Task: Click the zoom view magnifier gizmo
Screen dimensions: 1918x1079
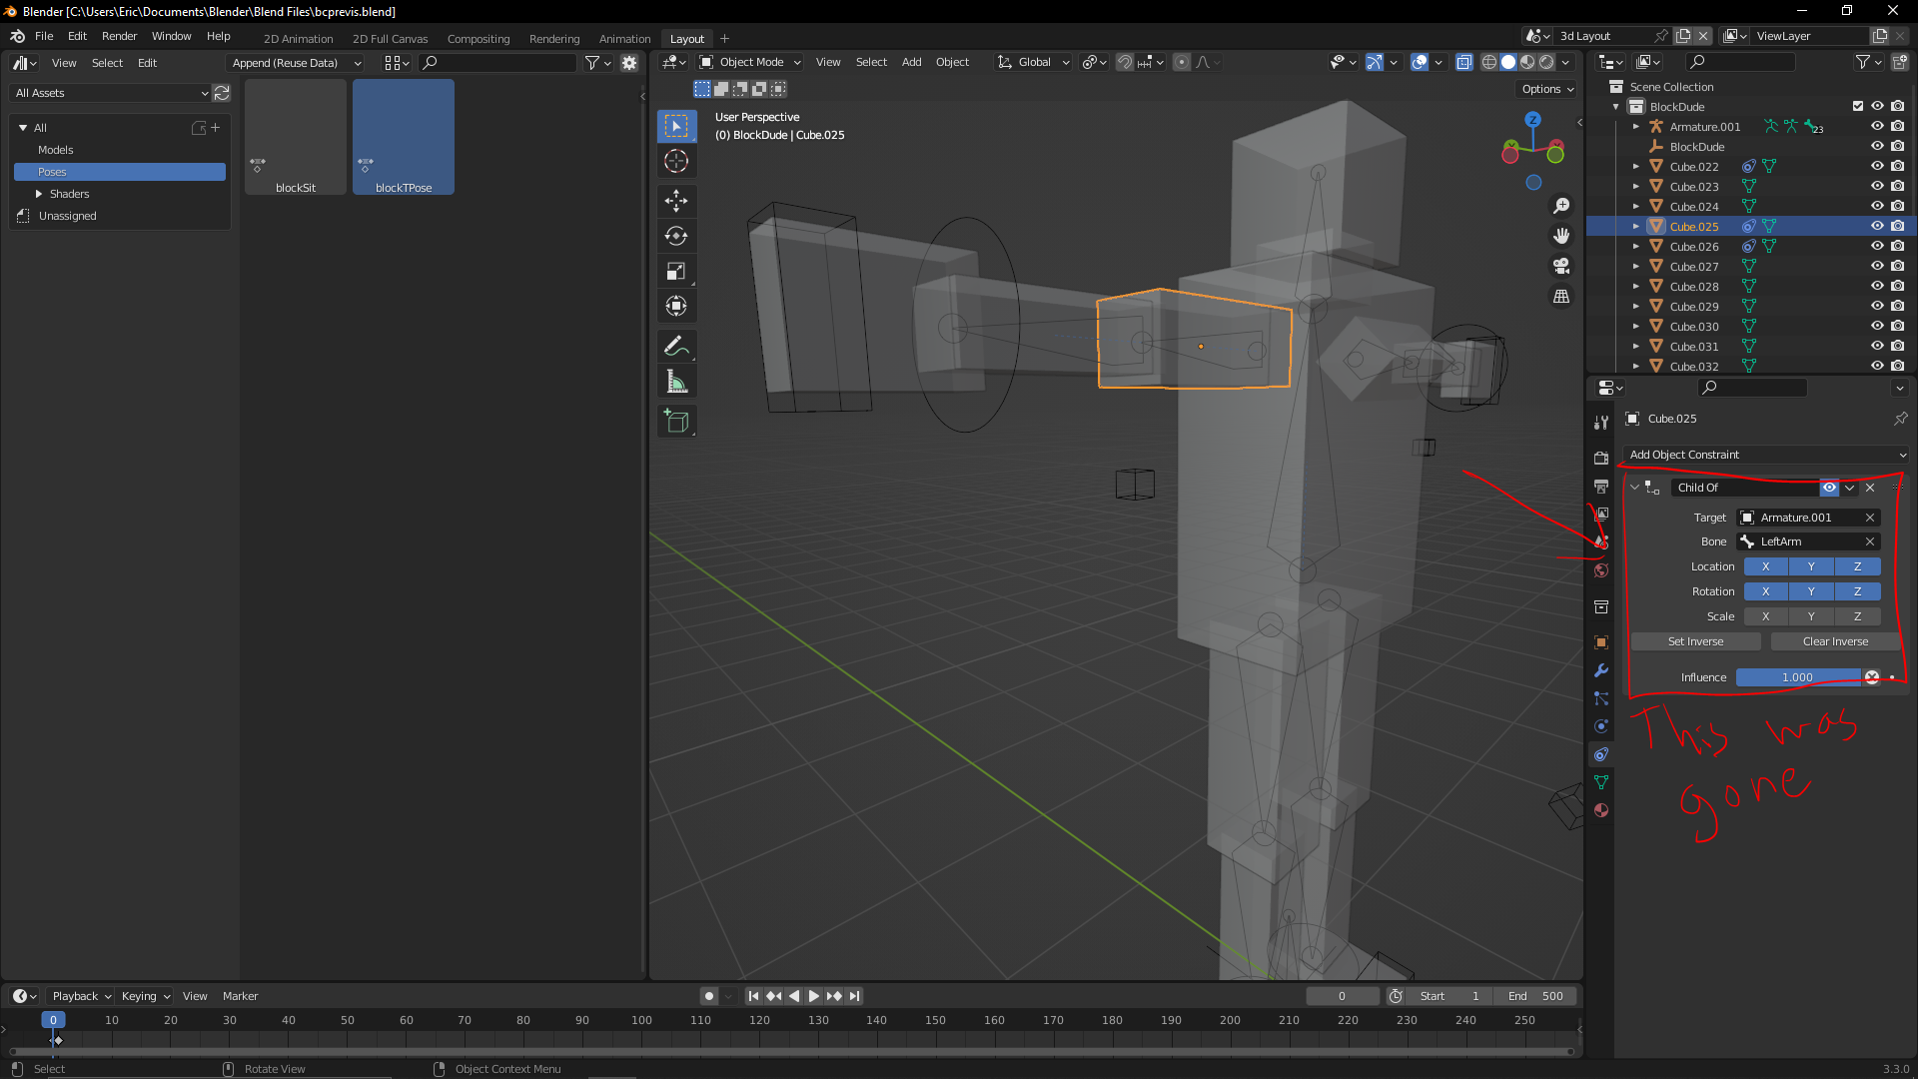Action: pyautogui.click(x=1561, y=206)
